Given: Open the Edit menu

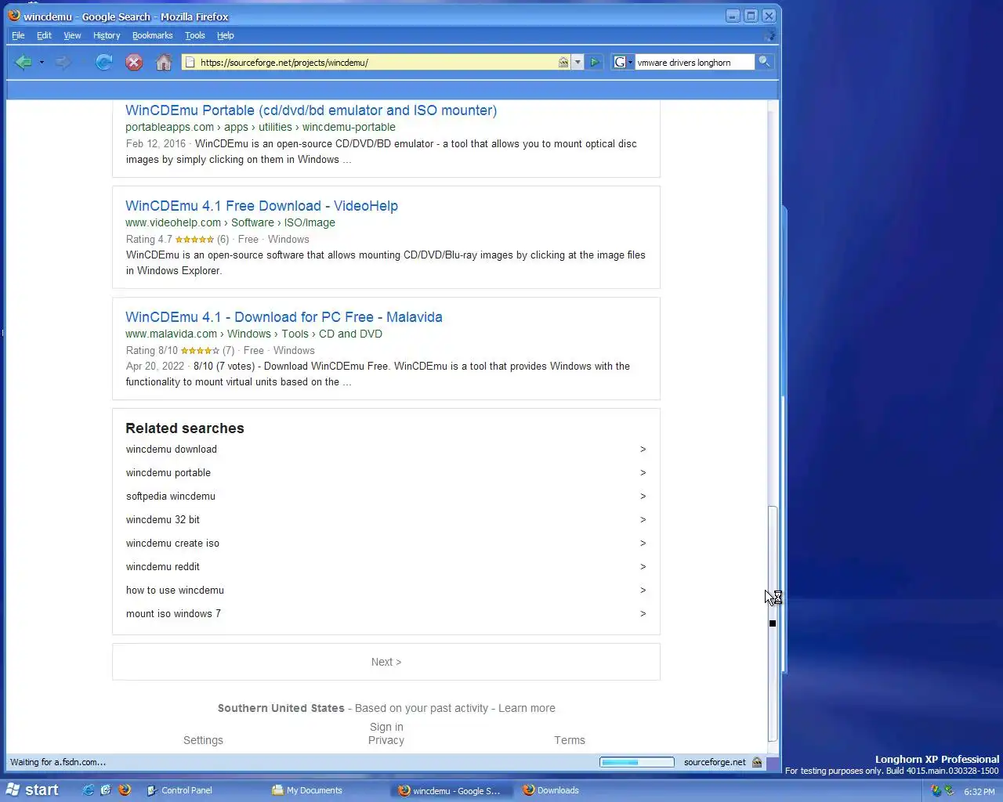Looking at the screenshot, I should pyautogui.click(x=44, y=35).
